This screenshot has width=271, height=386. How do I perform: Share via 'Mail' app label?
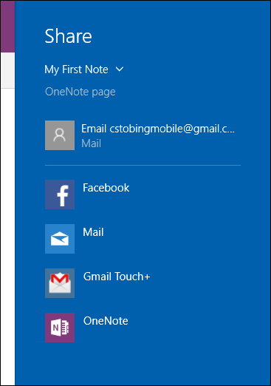[x=93, y=232]
